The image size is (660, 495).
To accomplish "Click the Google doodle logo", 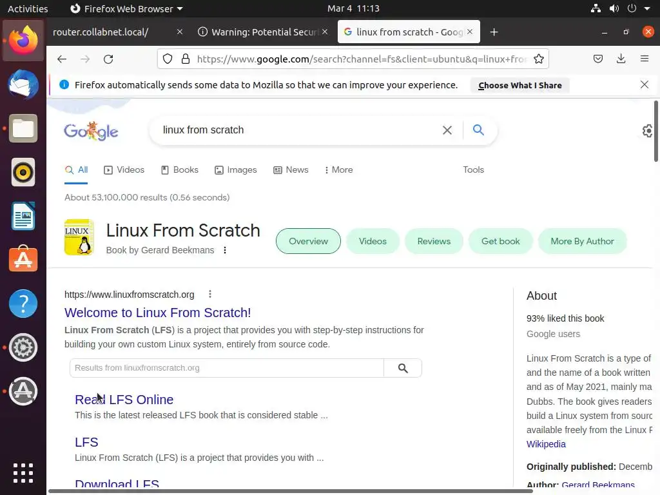I will pos(91,131).
